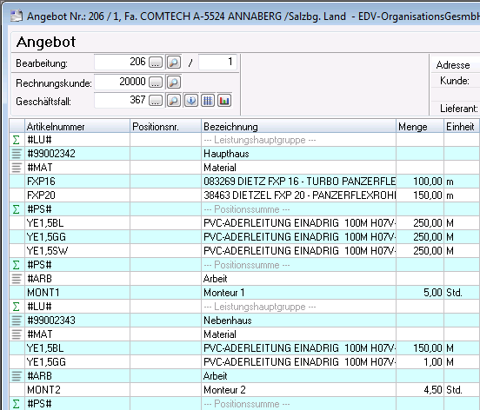Click the Bearbeitung sub-number field showing 1

(217, 62)
